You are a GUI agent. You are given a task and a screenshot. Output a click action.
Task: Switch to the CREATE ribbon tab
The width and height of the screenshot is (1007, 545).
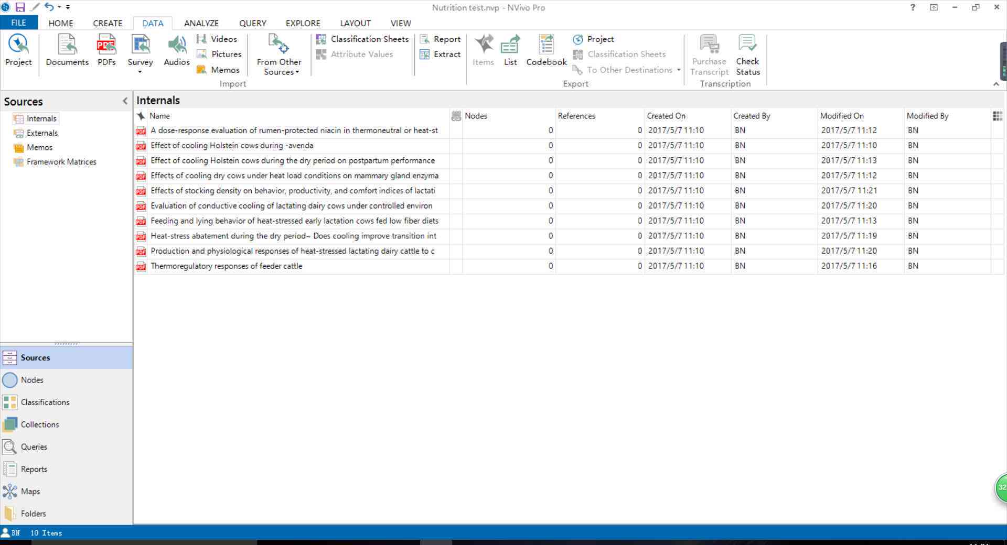(x=108, y=23)
